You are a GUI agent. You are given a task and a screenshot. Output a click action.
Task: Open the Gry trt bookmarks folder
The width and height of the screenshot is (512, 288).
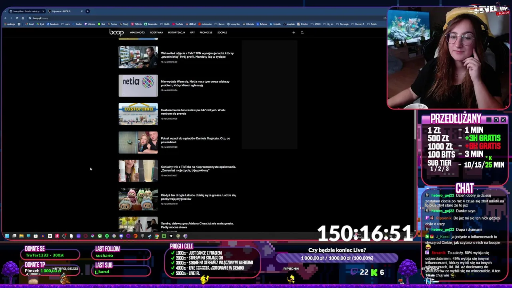(x=328, y=24)
